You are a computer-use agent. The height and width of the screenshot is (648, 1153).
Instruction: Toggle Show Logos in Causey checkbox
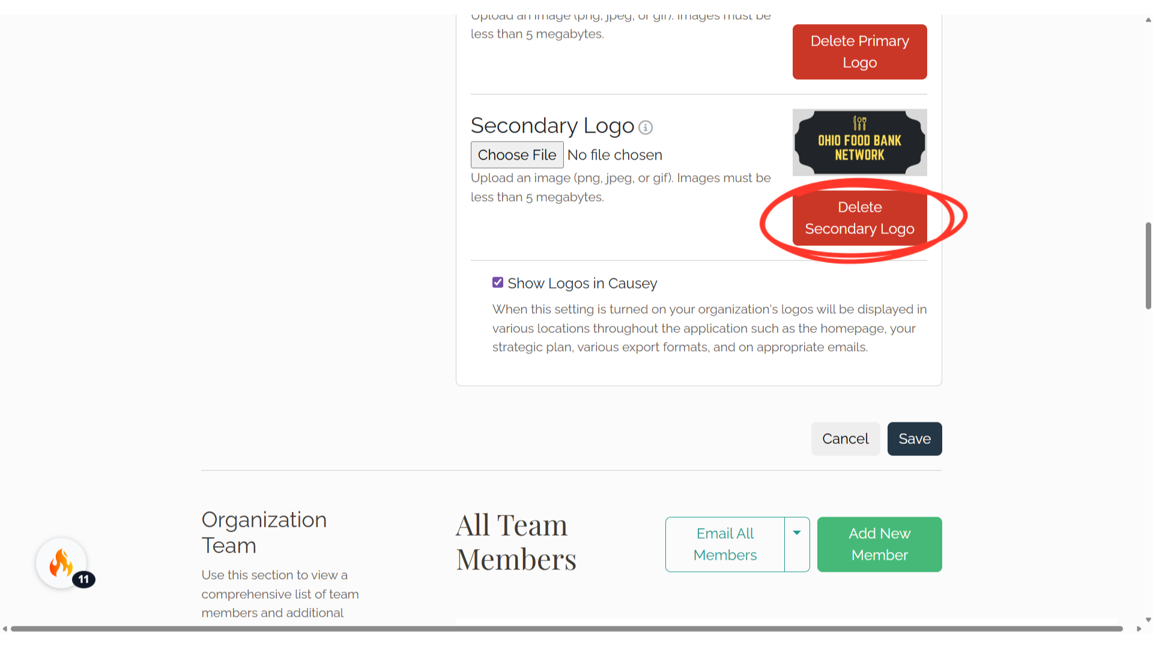coord(498,283)
